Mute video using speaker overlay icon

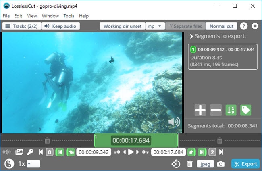pyautogui.click(x=174, y=122)
